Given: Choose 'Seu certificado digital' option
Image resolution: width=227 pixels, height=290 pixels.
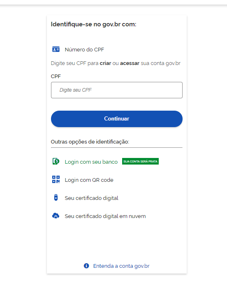Looking at the screenshot, I should coord(92,198).
